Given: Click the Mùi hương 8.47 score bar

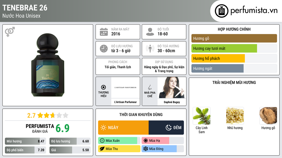Looking at the screenshot, I should pos(25,141).
